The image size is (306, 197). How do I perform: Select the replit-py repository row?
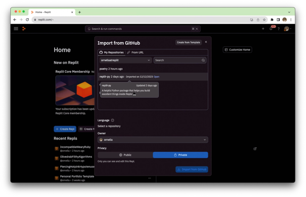pyautogui.click(x=153, y=77)
